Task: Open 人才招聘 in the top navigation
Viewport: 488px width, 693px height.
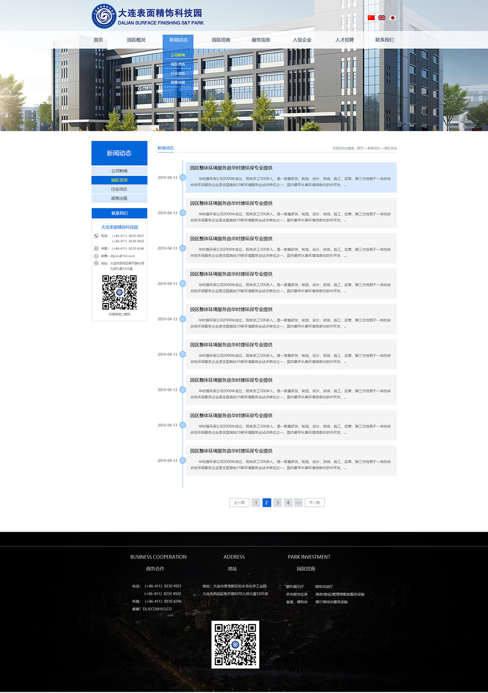Action: [345, 40]
